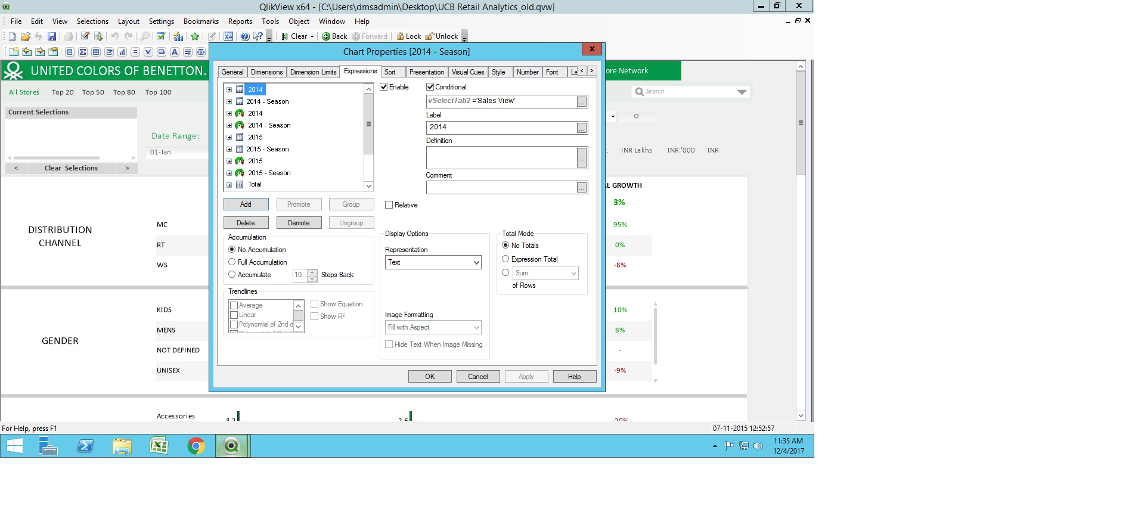Image resolution: width=1129 pixels, height=509 pixels.
Task: Switch to the Presentation tab
Action: click(427, 72)
